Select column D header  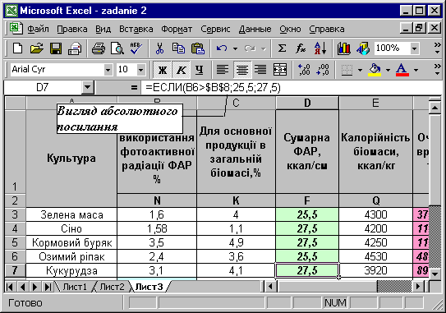tap(307, 103)
